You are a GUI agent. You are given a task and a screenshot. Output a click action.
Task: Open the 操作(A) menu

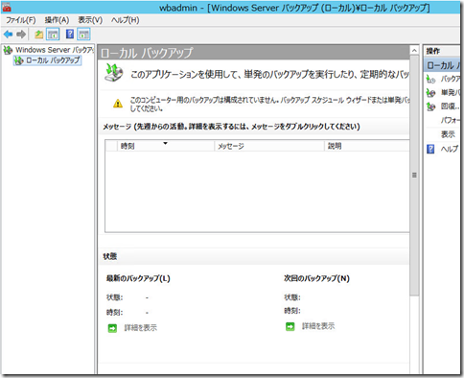pos(57,20)
